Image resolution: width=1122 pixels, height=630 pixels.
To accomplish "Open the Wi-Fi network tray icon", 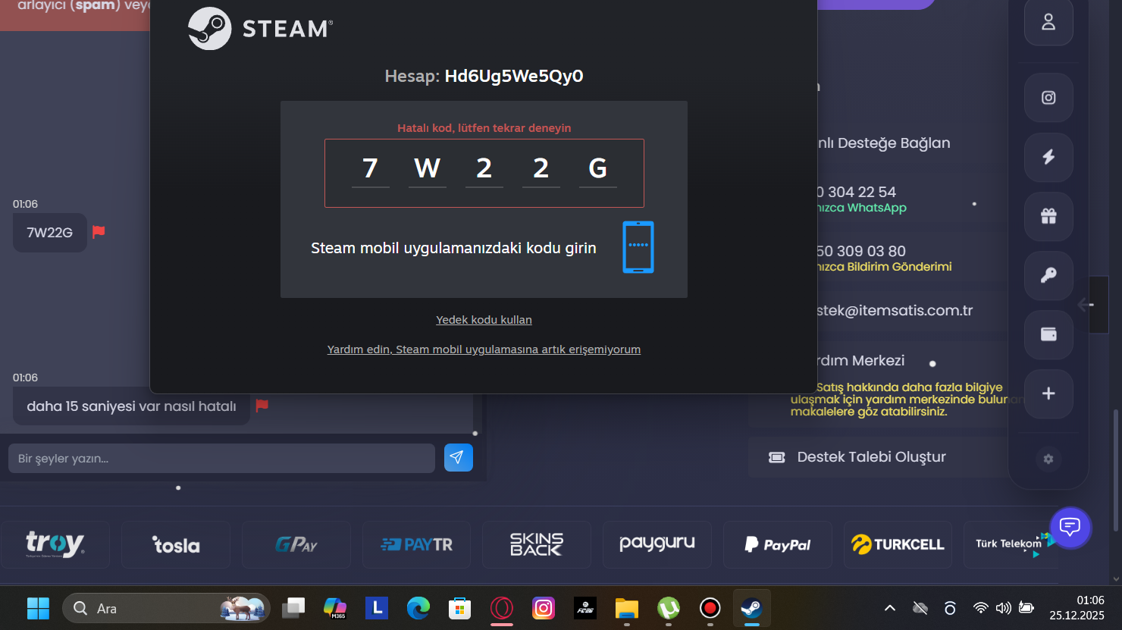I will (981, 608).
